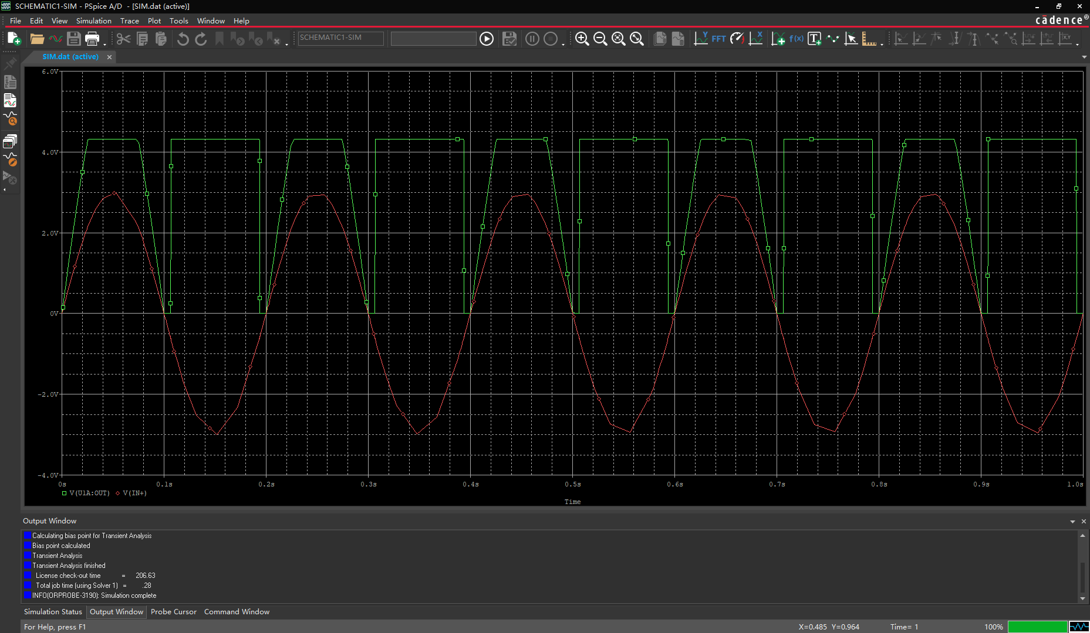This screenshot has height=633, width=1090.
Task: Zoom to a selected area
Action: click(618, 39)
